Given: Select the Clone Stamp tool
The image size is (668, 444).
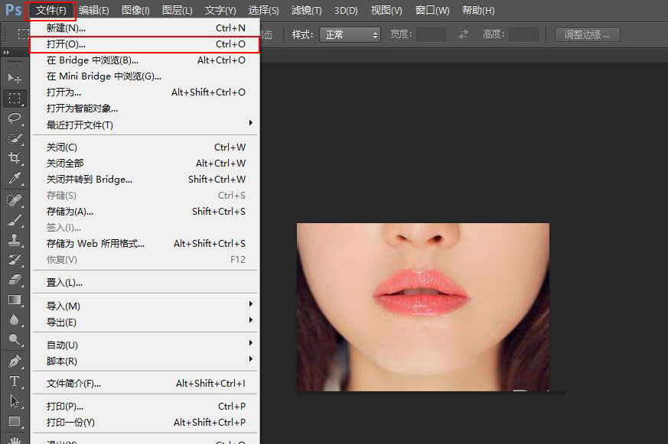Looking at the screenshot, I should click(15, 240).
